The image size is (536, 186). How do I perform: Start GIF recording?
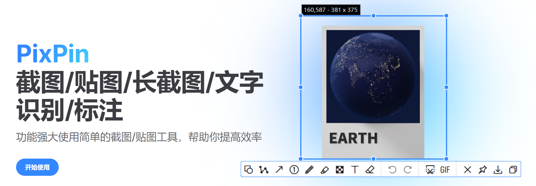pyautogui.click(x=445, y=169)
